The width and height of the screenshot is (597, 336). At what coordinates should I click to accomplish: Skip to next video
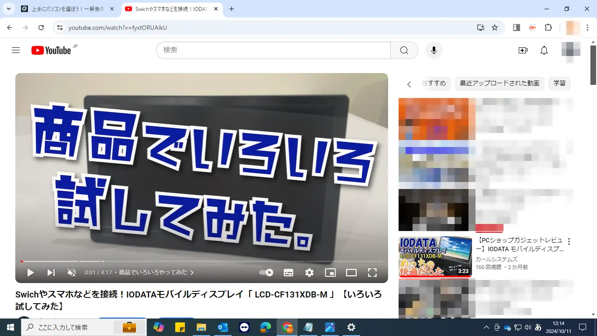coord(51,273)
